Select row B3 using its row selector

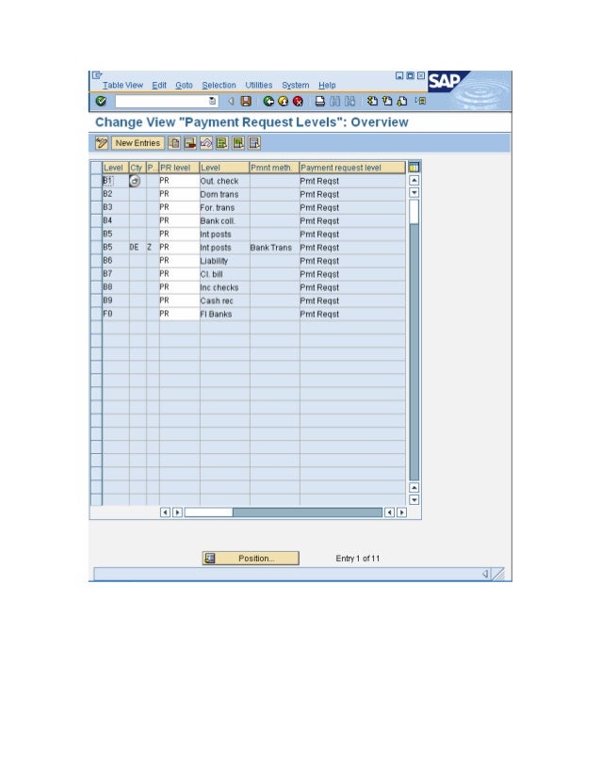tap(96, 208)
